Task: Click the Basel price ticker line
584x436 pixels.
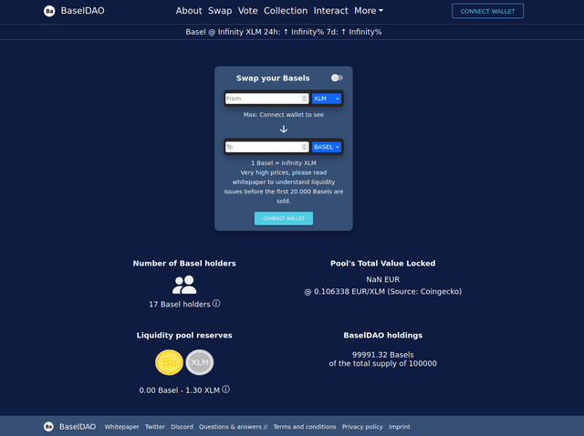Action: (284, 32)
